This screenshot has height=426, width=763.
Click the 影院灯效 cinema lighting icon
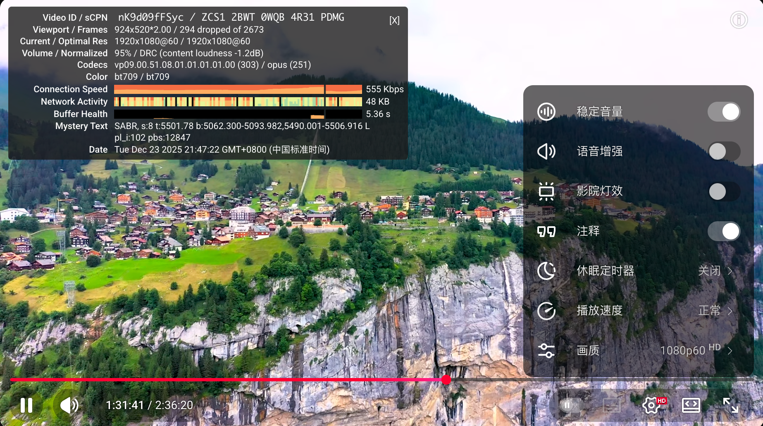(546, 191)
